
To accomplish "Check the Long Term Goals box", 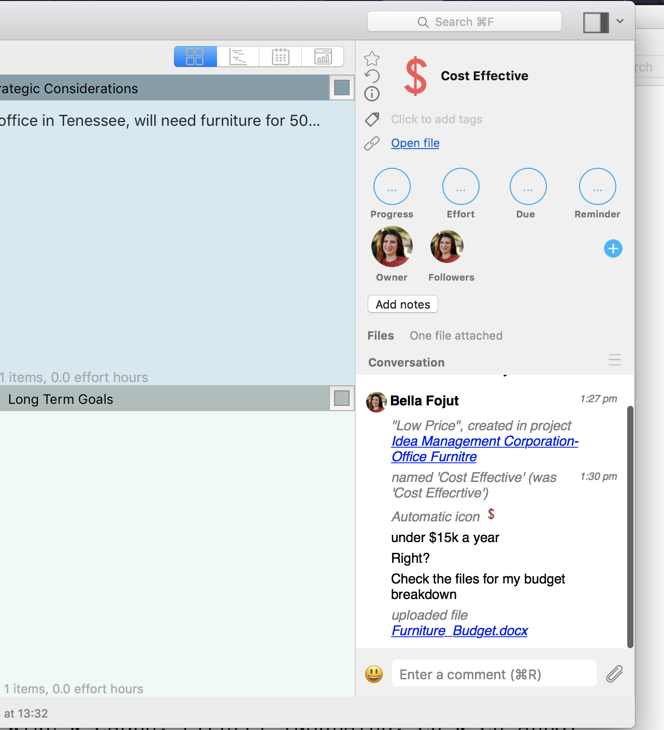I will tap(342, 398).
